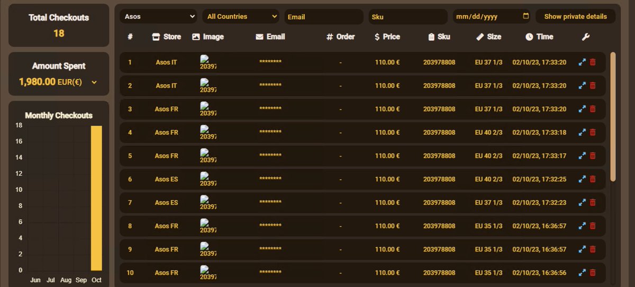Click the 1,980.00 amount spent value
Image resolution: width=635 pixels, height=287 pixels.
[x=37, y=82]
